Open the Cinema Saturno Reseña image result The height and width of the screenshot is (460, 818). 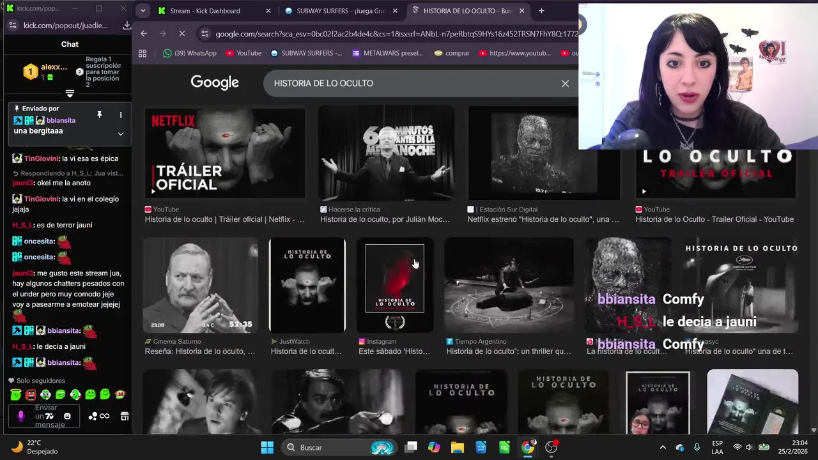pos(201,286)
